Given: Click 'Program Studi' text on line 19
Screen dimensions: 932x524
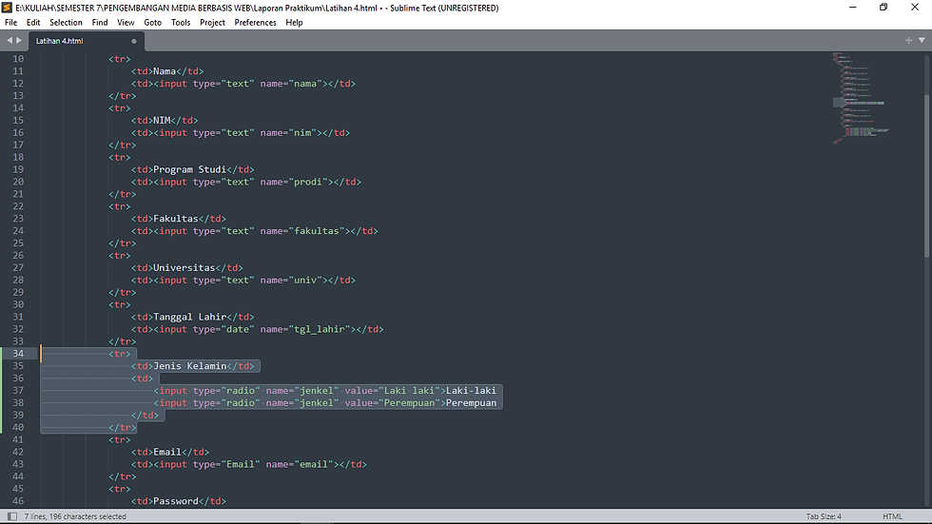Looking at the screenshot, I should click(x=189, y=170).
